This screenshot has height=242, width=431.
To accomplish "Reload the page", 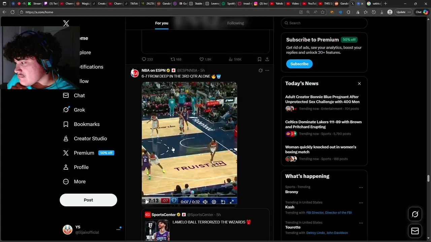I will click(x=12, y=12).
